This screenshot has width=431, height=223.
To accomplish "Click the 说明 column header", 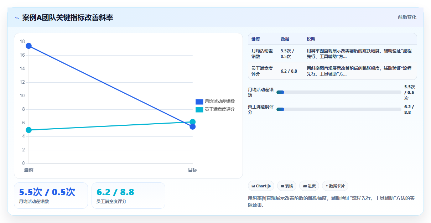I will 311,39.
